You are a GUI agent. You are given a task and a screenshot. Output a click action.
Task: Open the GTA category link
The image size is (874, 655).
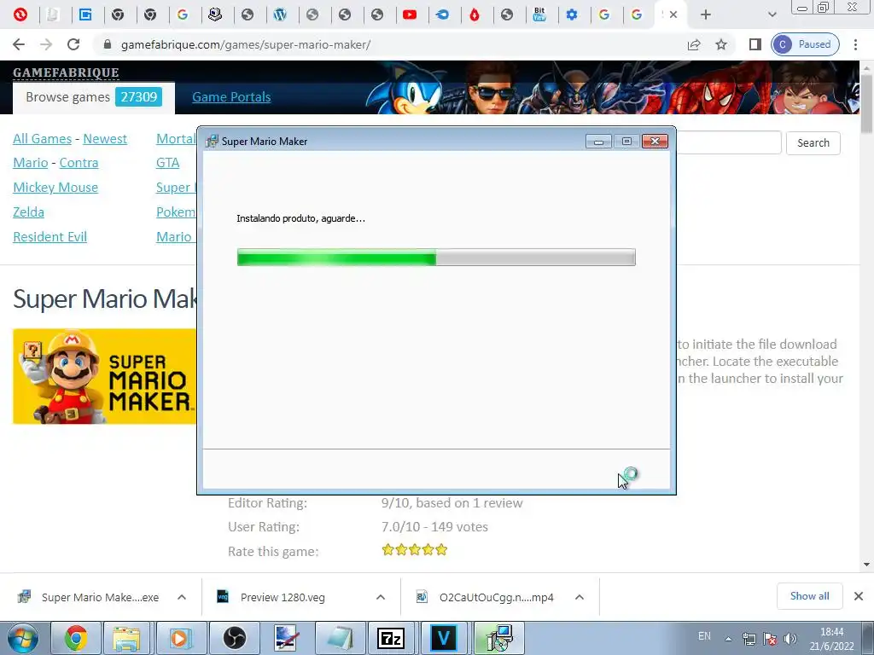point(168,163)
